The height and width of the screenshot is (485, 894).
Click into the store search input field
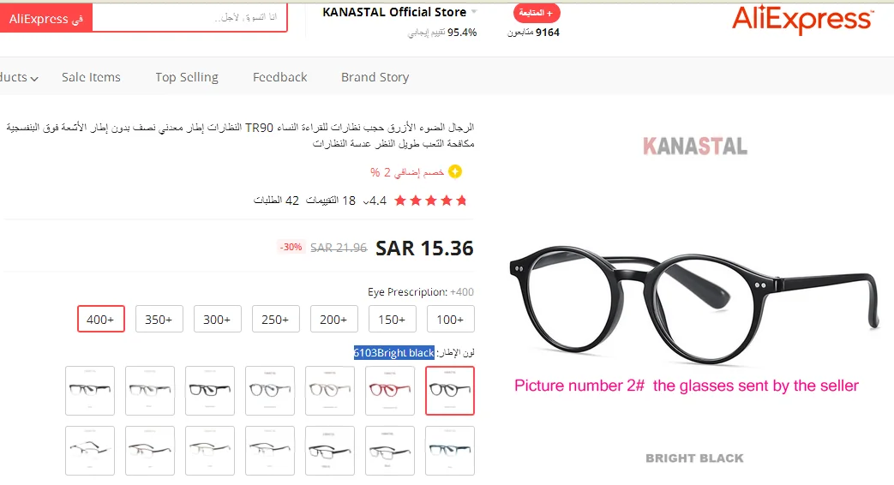190,18
